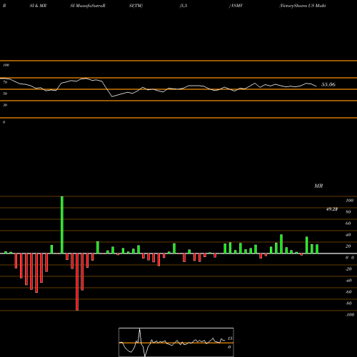357x357 pixels.
Task: Click the RSI value 55.06 label
Action: [328, 84]
